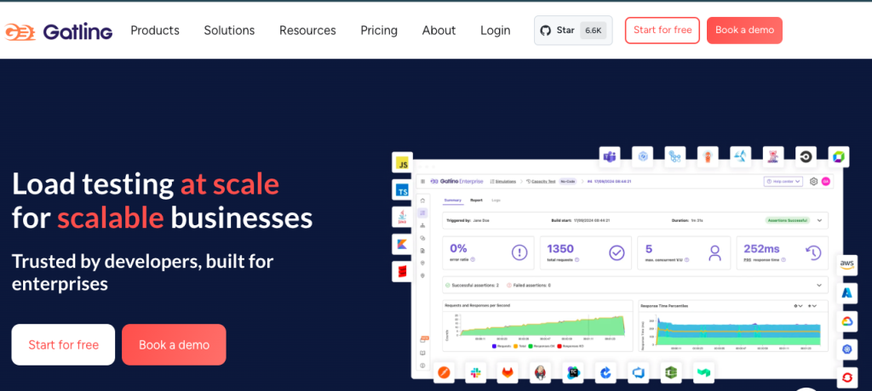The image size is (872, 391).
Task: Click the Azure icon tile
Action: [847, 292]
